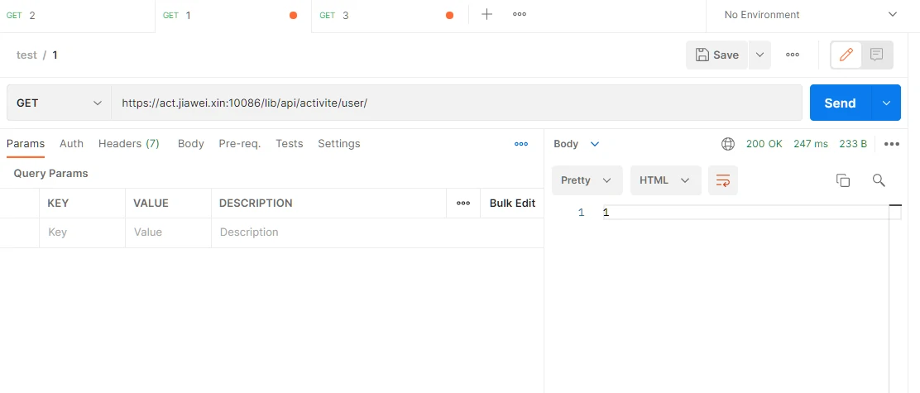This screenshot has height=393, width=920.
Task: Search the response with magnifier icon
Action: 879,180
